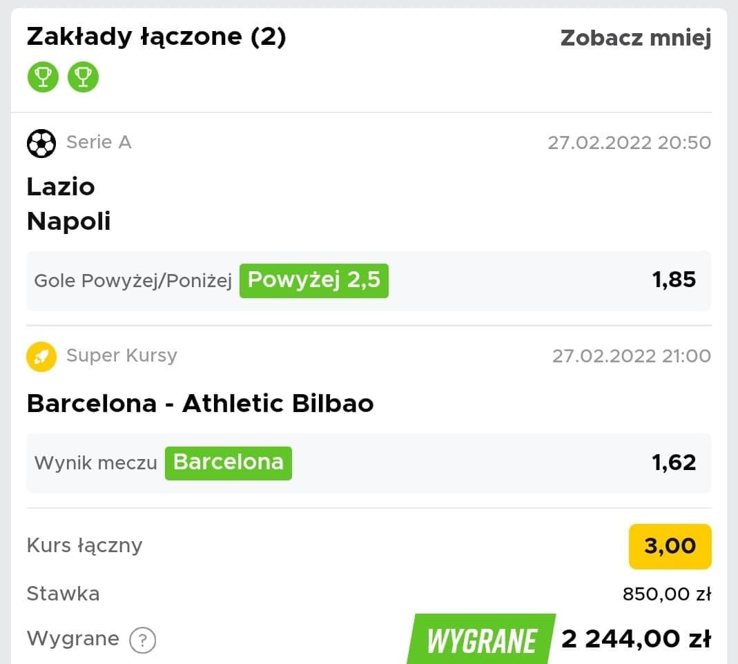Click the Serie A soccer ball icon
The image size is (738, 664).
coord(41,143)
